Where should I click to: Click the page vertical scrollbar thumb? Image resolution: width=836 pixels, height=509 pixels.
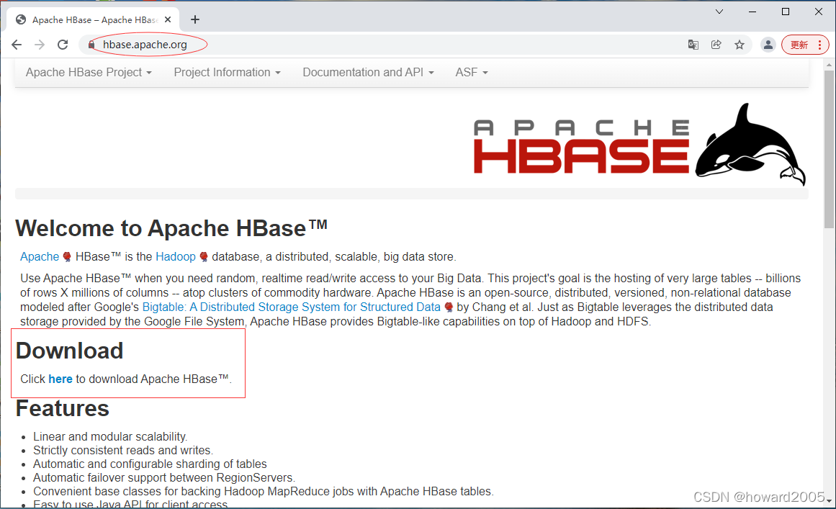(829, 149)
